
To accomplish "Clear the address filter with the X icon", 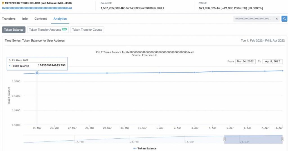I will [x=277, y=19].
